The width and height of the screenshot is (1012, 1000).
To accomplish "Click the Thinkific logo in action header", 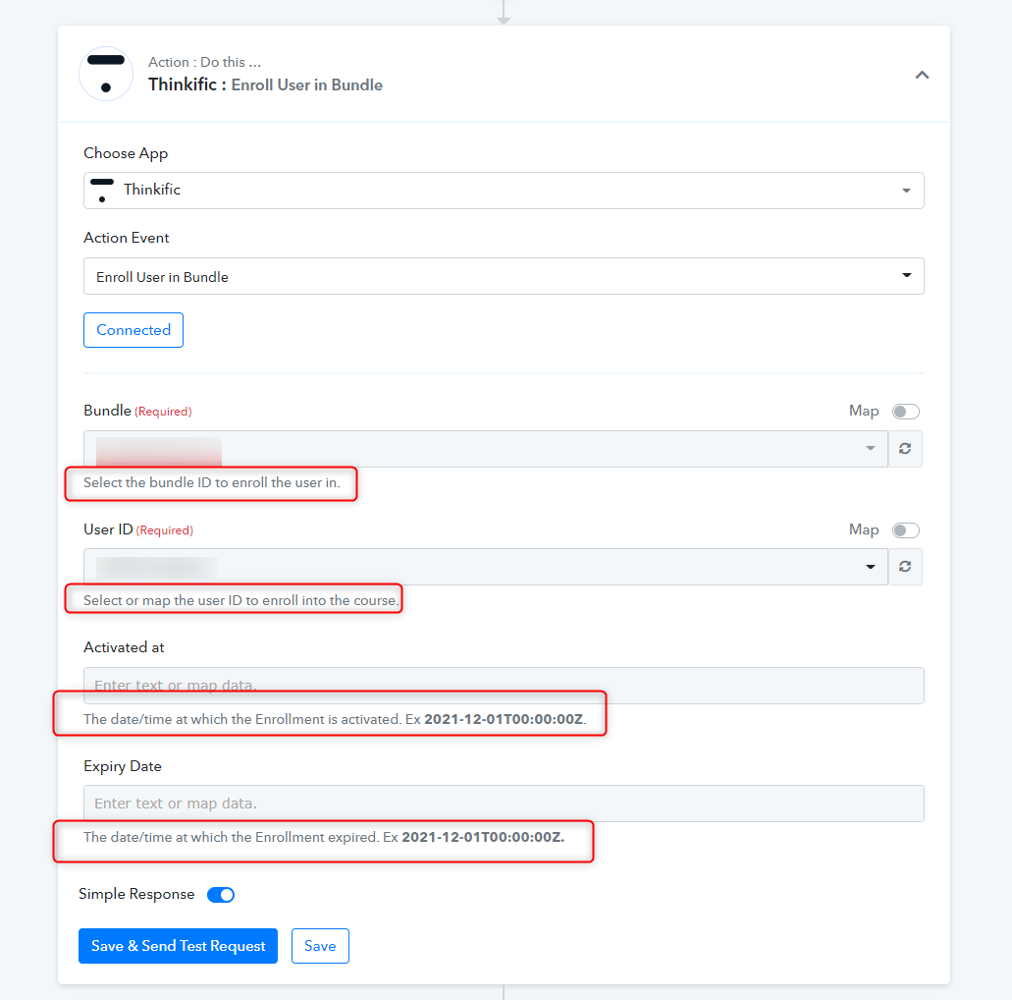I will pos(106,74).
